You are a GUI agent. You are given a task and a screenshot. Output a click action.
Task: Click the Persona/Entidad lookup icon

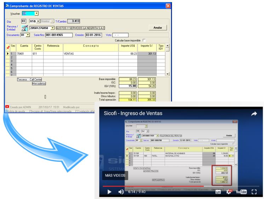coord(24,28)
